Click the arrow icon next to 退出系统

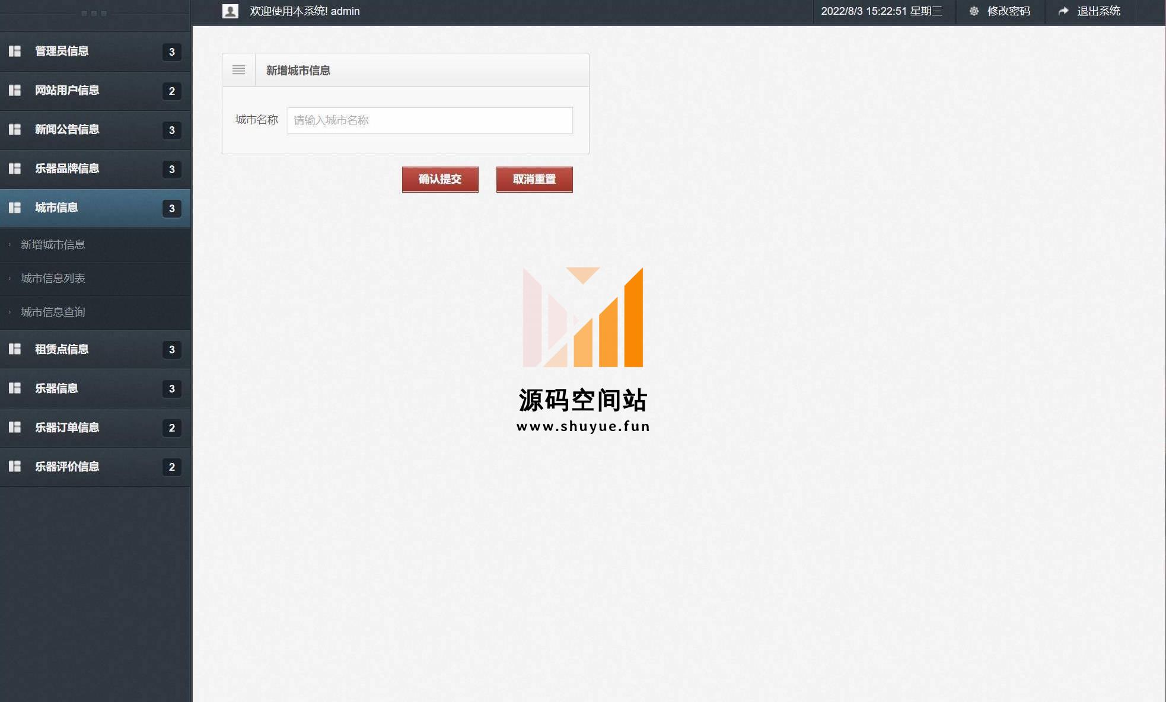coord(1063,11)
